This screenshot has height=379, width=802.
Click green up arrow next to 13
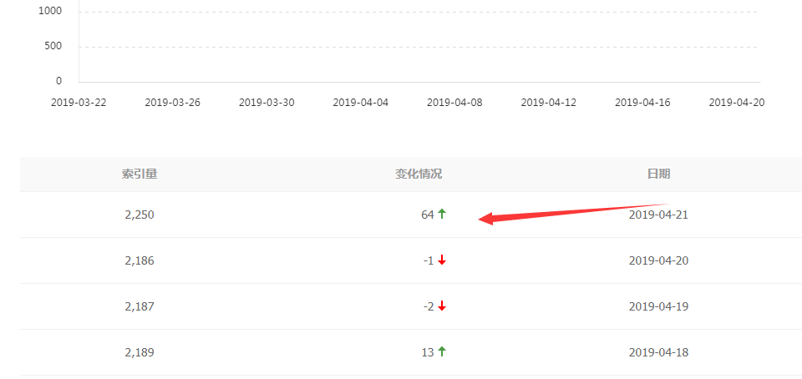click(x=442, y=352)
